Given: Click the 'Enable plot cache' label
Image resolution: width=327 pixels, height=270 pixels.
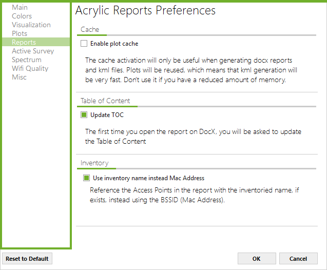Looking at the screenshot, I should click(x=114, y=44).
